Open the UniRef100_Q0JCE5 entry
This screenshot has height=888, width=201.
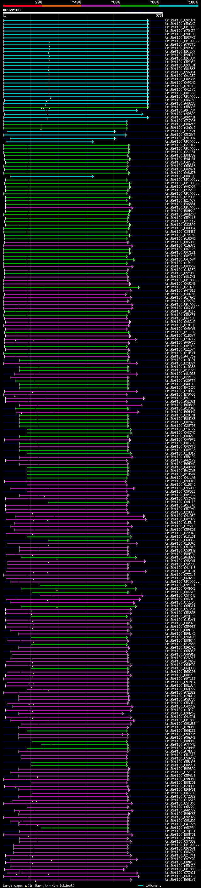pos(180,76)
